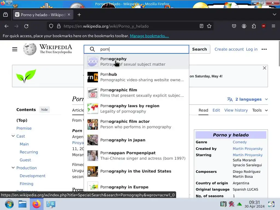Collapse the Cast section chevron
Screen dimensions: 280x210
pyautogui.click(x=13, y=136)
